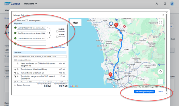Open the user profile avatar icon

coord(172,4)
